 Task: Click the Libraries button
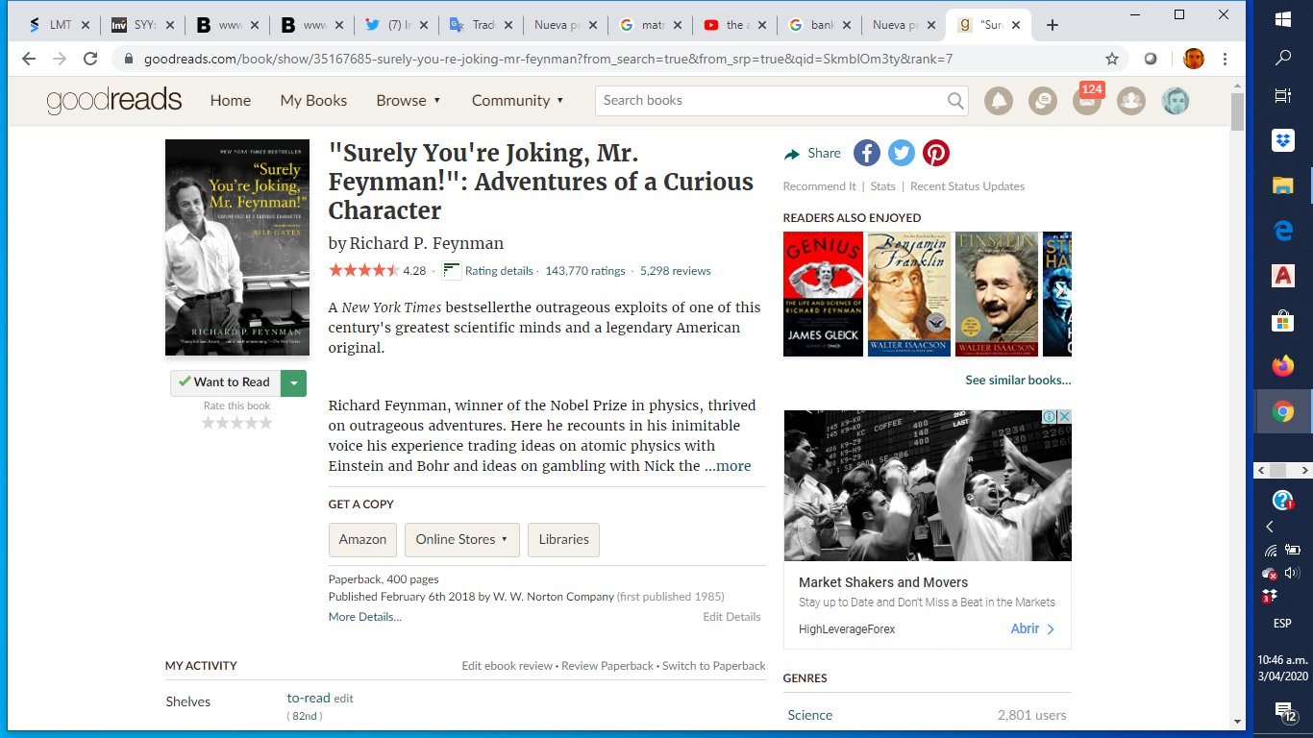pos(563,540)
